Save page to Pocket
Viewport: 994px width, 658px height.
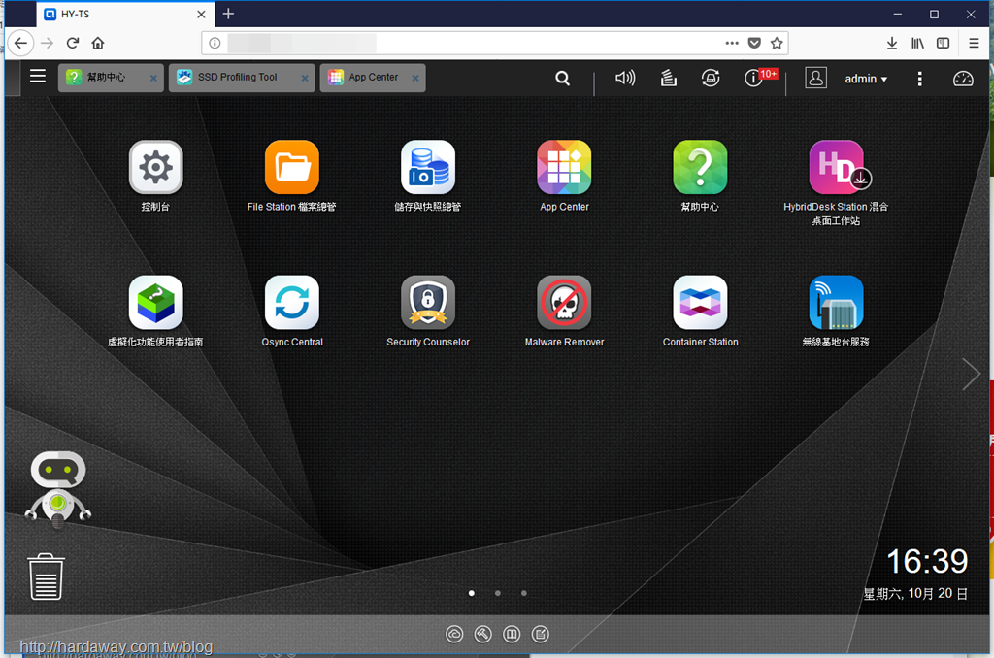tap(754, 43)
